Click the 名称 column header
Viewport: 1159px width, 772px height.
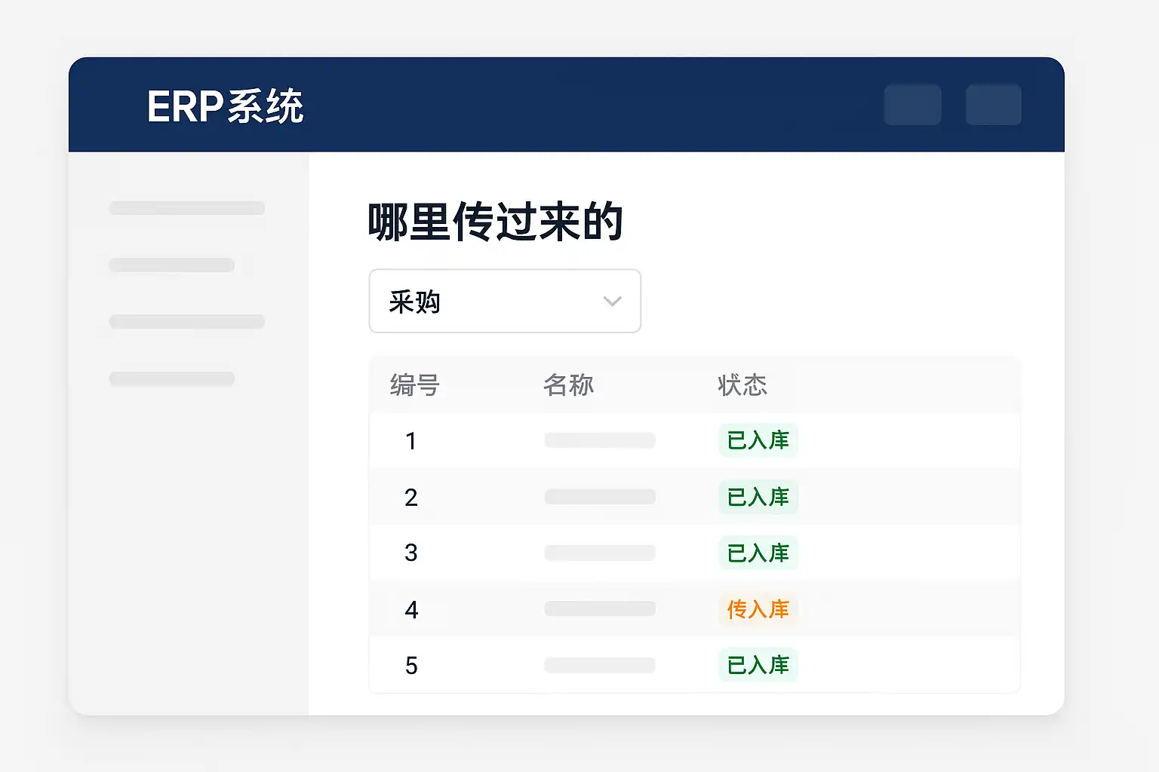(x=568, y=385)
